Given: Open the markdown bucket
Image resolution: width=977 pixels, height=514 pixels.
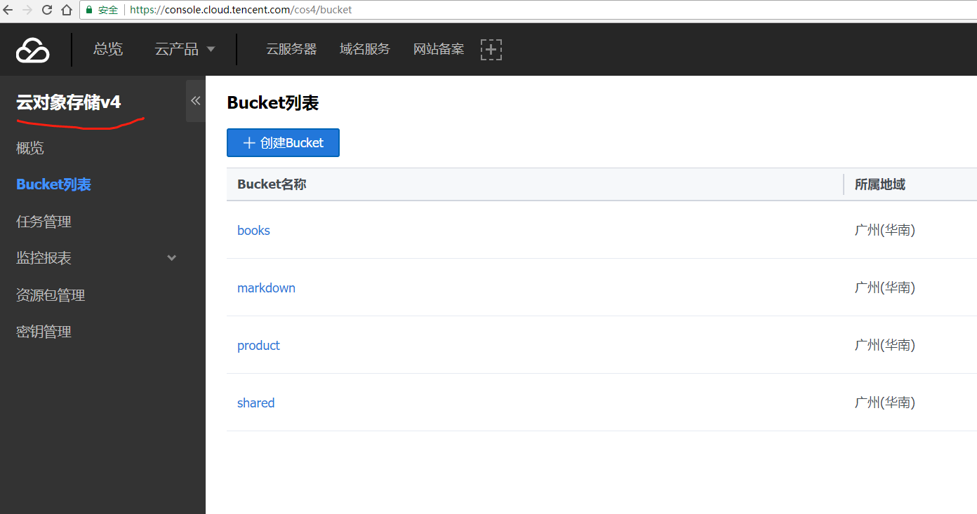Looking at the screenshot, I should click(266, 288).
